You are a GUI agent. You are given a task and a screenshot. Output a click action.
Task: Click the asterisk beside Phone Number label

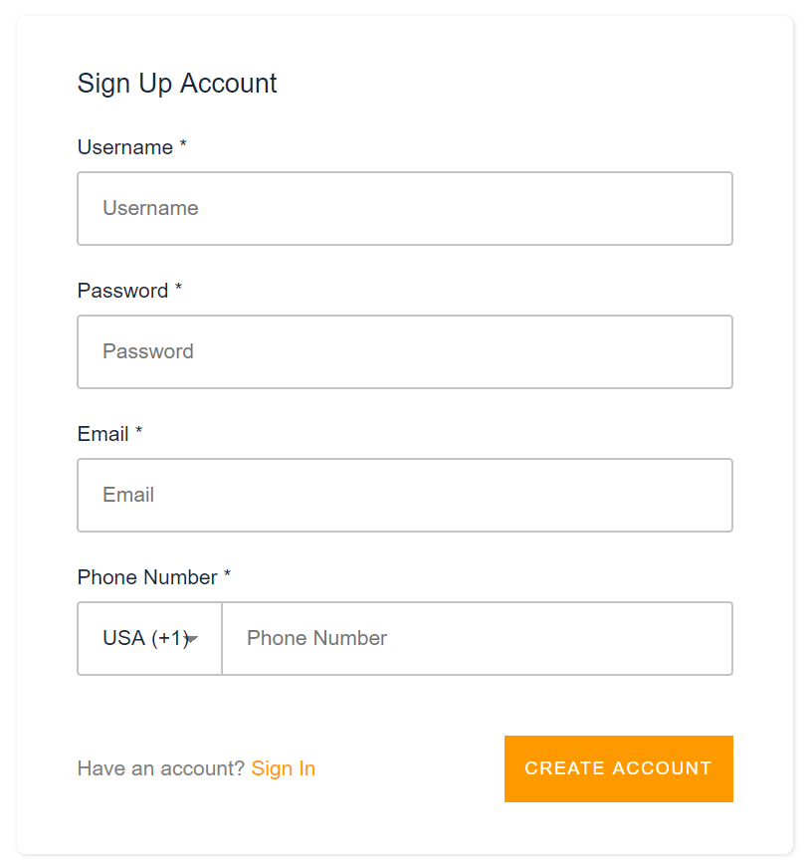tap(227, 576)
